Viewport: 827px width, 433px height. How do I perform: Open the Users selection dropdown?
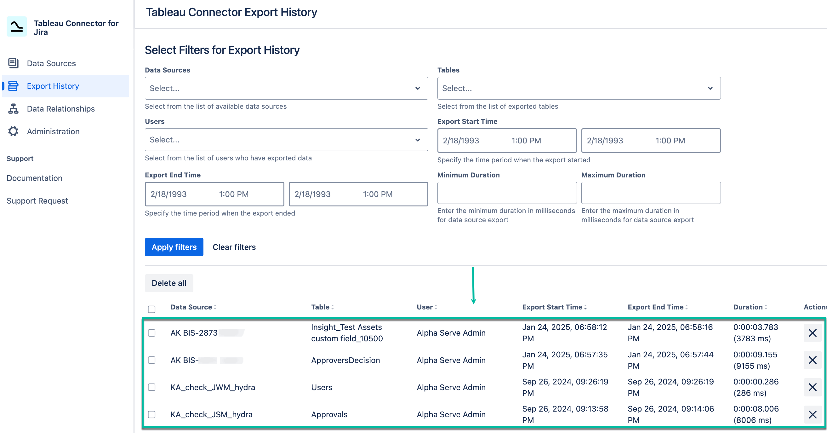[286, 139]
